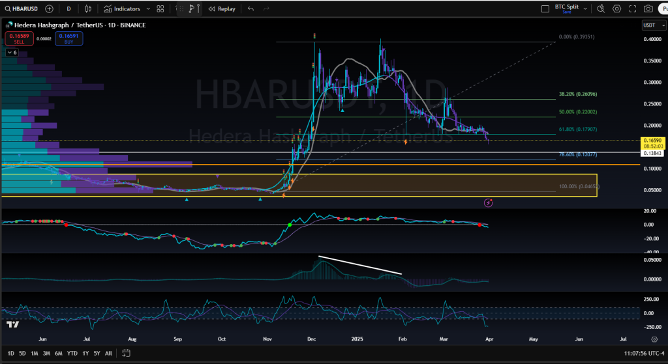Click the partially visible Publish button

coord(663,8)
